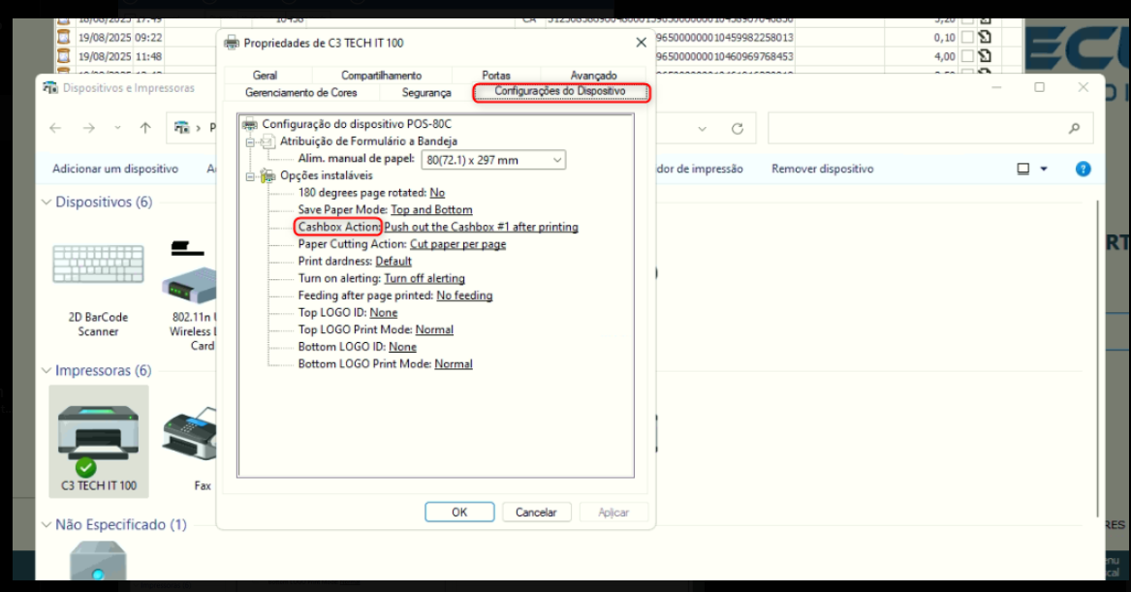Go up one folder level with the arrow
This screenshot has width=1131, height=592.
click(x=145, y=128)
